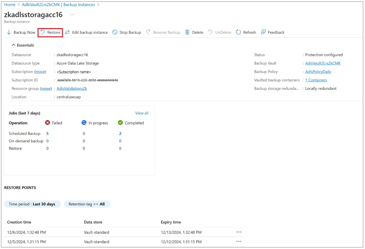The width and height of the screenshot is (365, 249).
Task: Go to Home in the breadcrumb
Action: point(9,4)
